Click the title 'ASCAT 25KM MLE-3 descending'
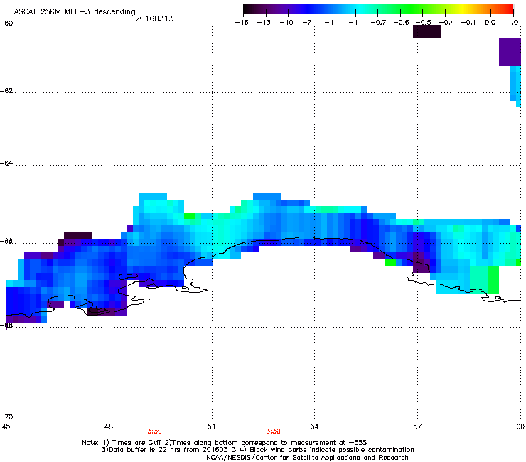Image resolution: width=526 pixels, height=462 pixels. point(75,11)
